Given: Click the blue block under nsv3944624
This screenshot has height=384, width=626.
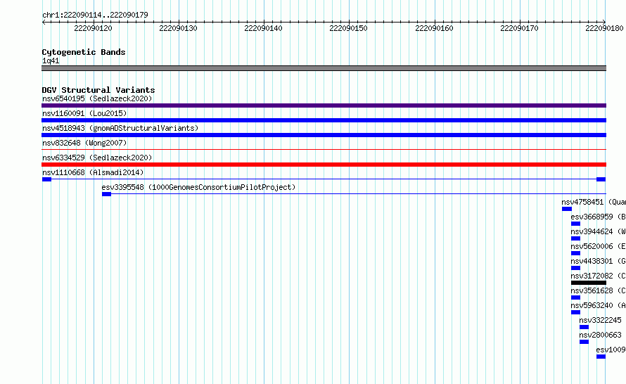Looking at the screenshot, I should tap(575, 238).
